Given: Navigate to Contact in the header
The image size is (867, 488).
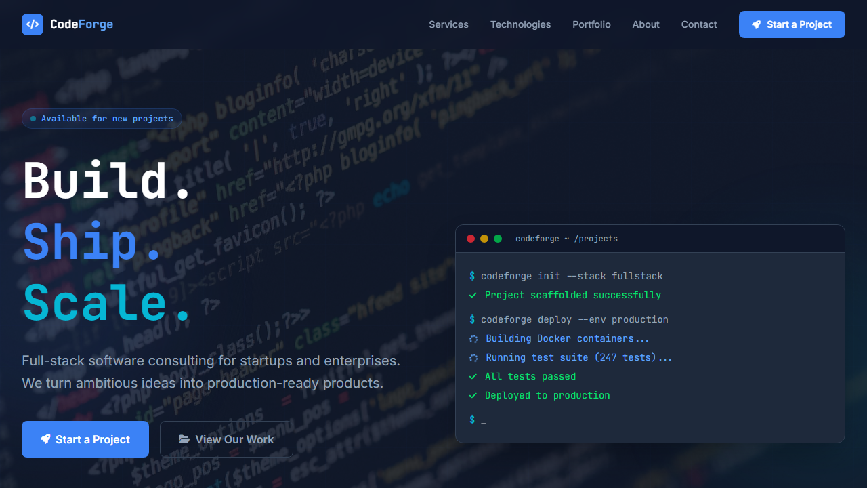Looking at the screenshot, I should pos(699,24).
